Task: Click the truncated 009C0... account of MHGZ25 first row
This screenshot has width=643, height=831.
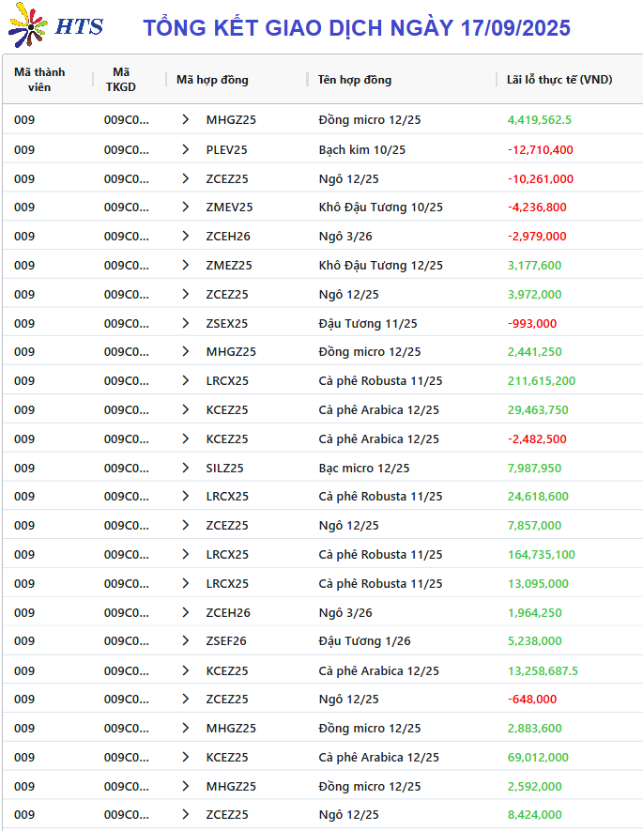Action: (x=127, y=120)
